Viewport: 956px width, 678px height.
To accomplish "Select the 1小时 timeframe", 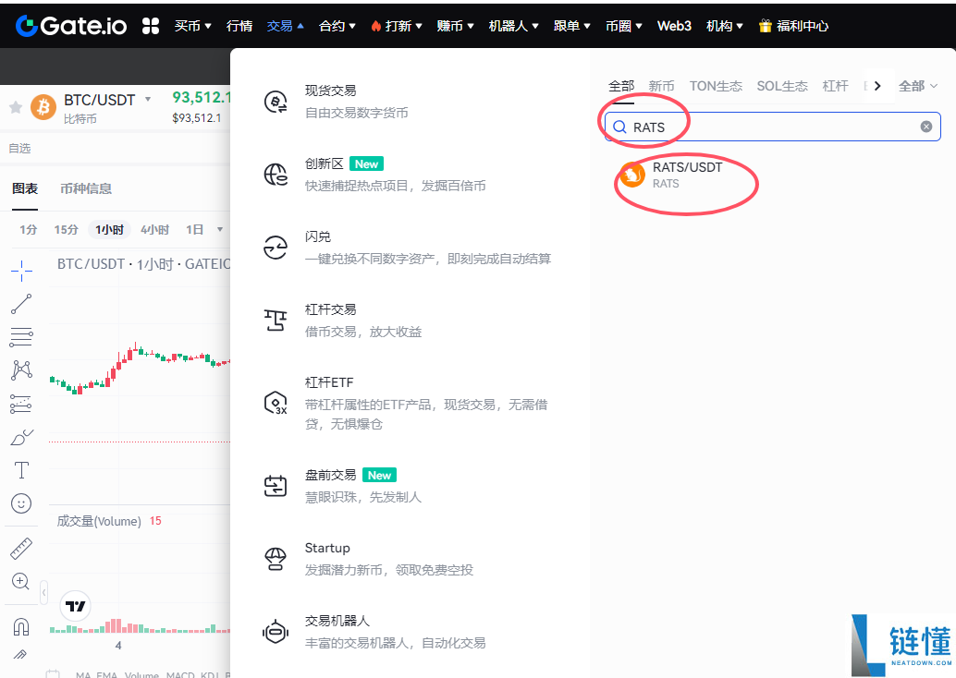I will [x=109, y=230].
